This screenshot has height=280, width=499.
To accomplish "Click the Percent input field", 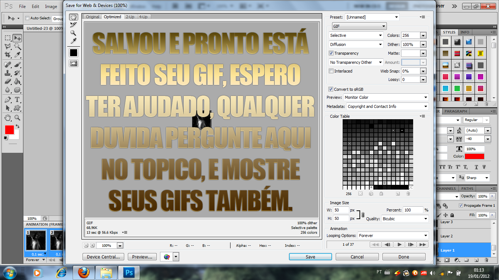I will [x=413, y=210].
